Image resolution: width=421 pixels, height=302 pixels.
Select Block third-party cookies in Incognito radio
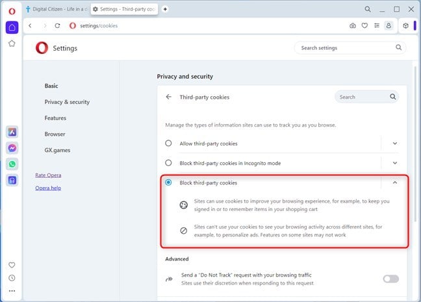click(x=168, y=163)
